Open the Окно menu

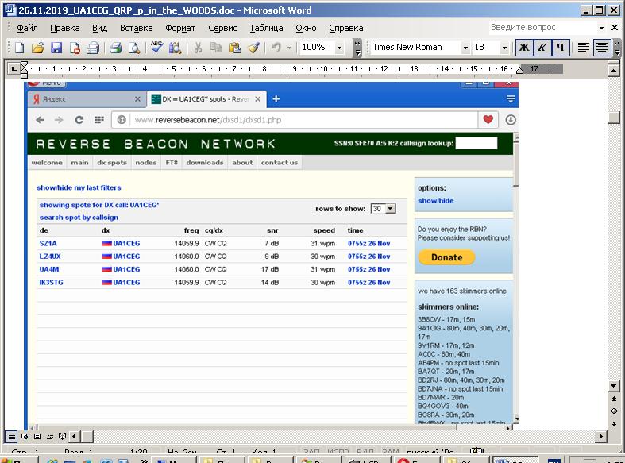point(306,28)
